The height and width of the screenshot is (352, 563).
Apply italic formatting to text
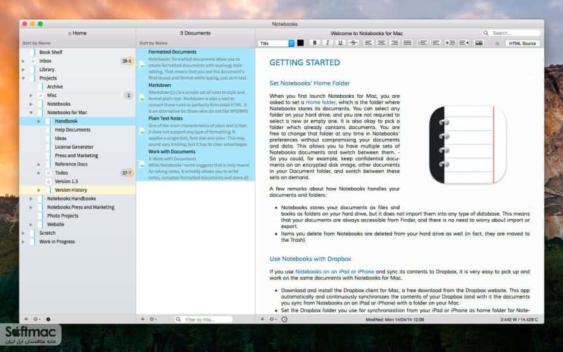[x=328, y=43]
